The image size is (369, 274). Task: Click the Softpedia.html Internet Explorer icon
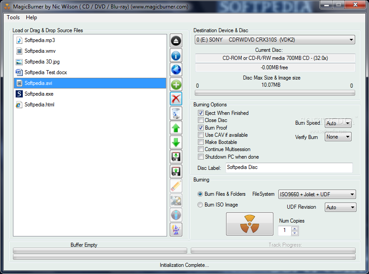[19, 105]
